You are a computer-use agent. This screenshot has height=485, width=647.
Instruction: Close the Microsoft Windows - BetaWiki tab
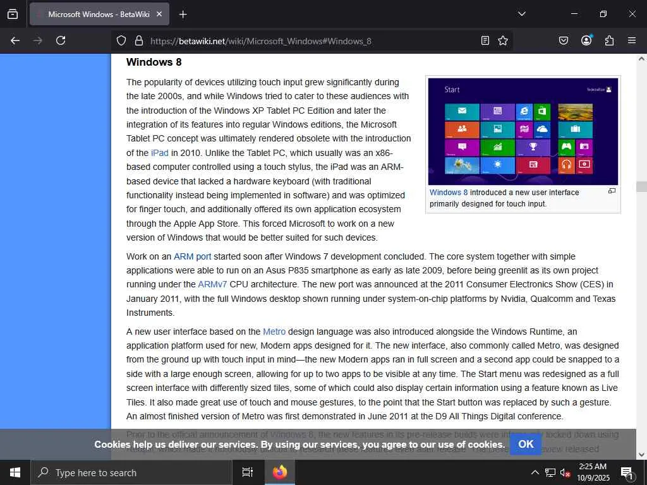tap(159, 14)
